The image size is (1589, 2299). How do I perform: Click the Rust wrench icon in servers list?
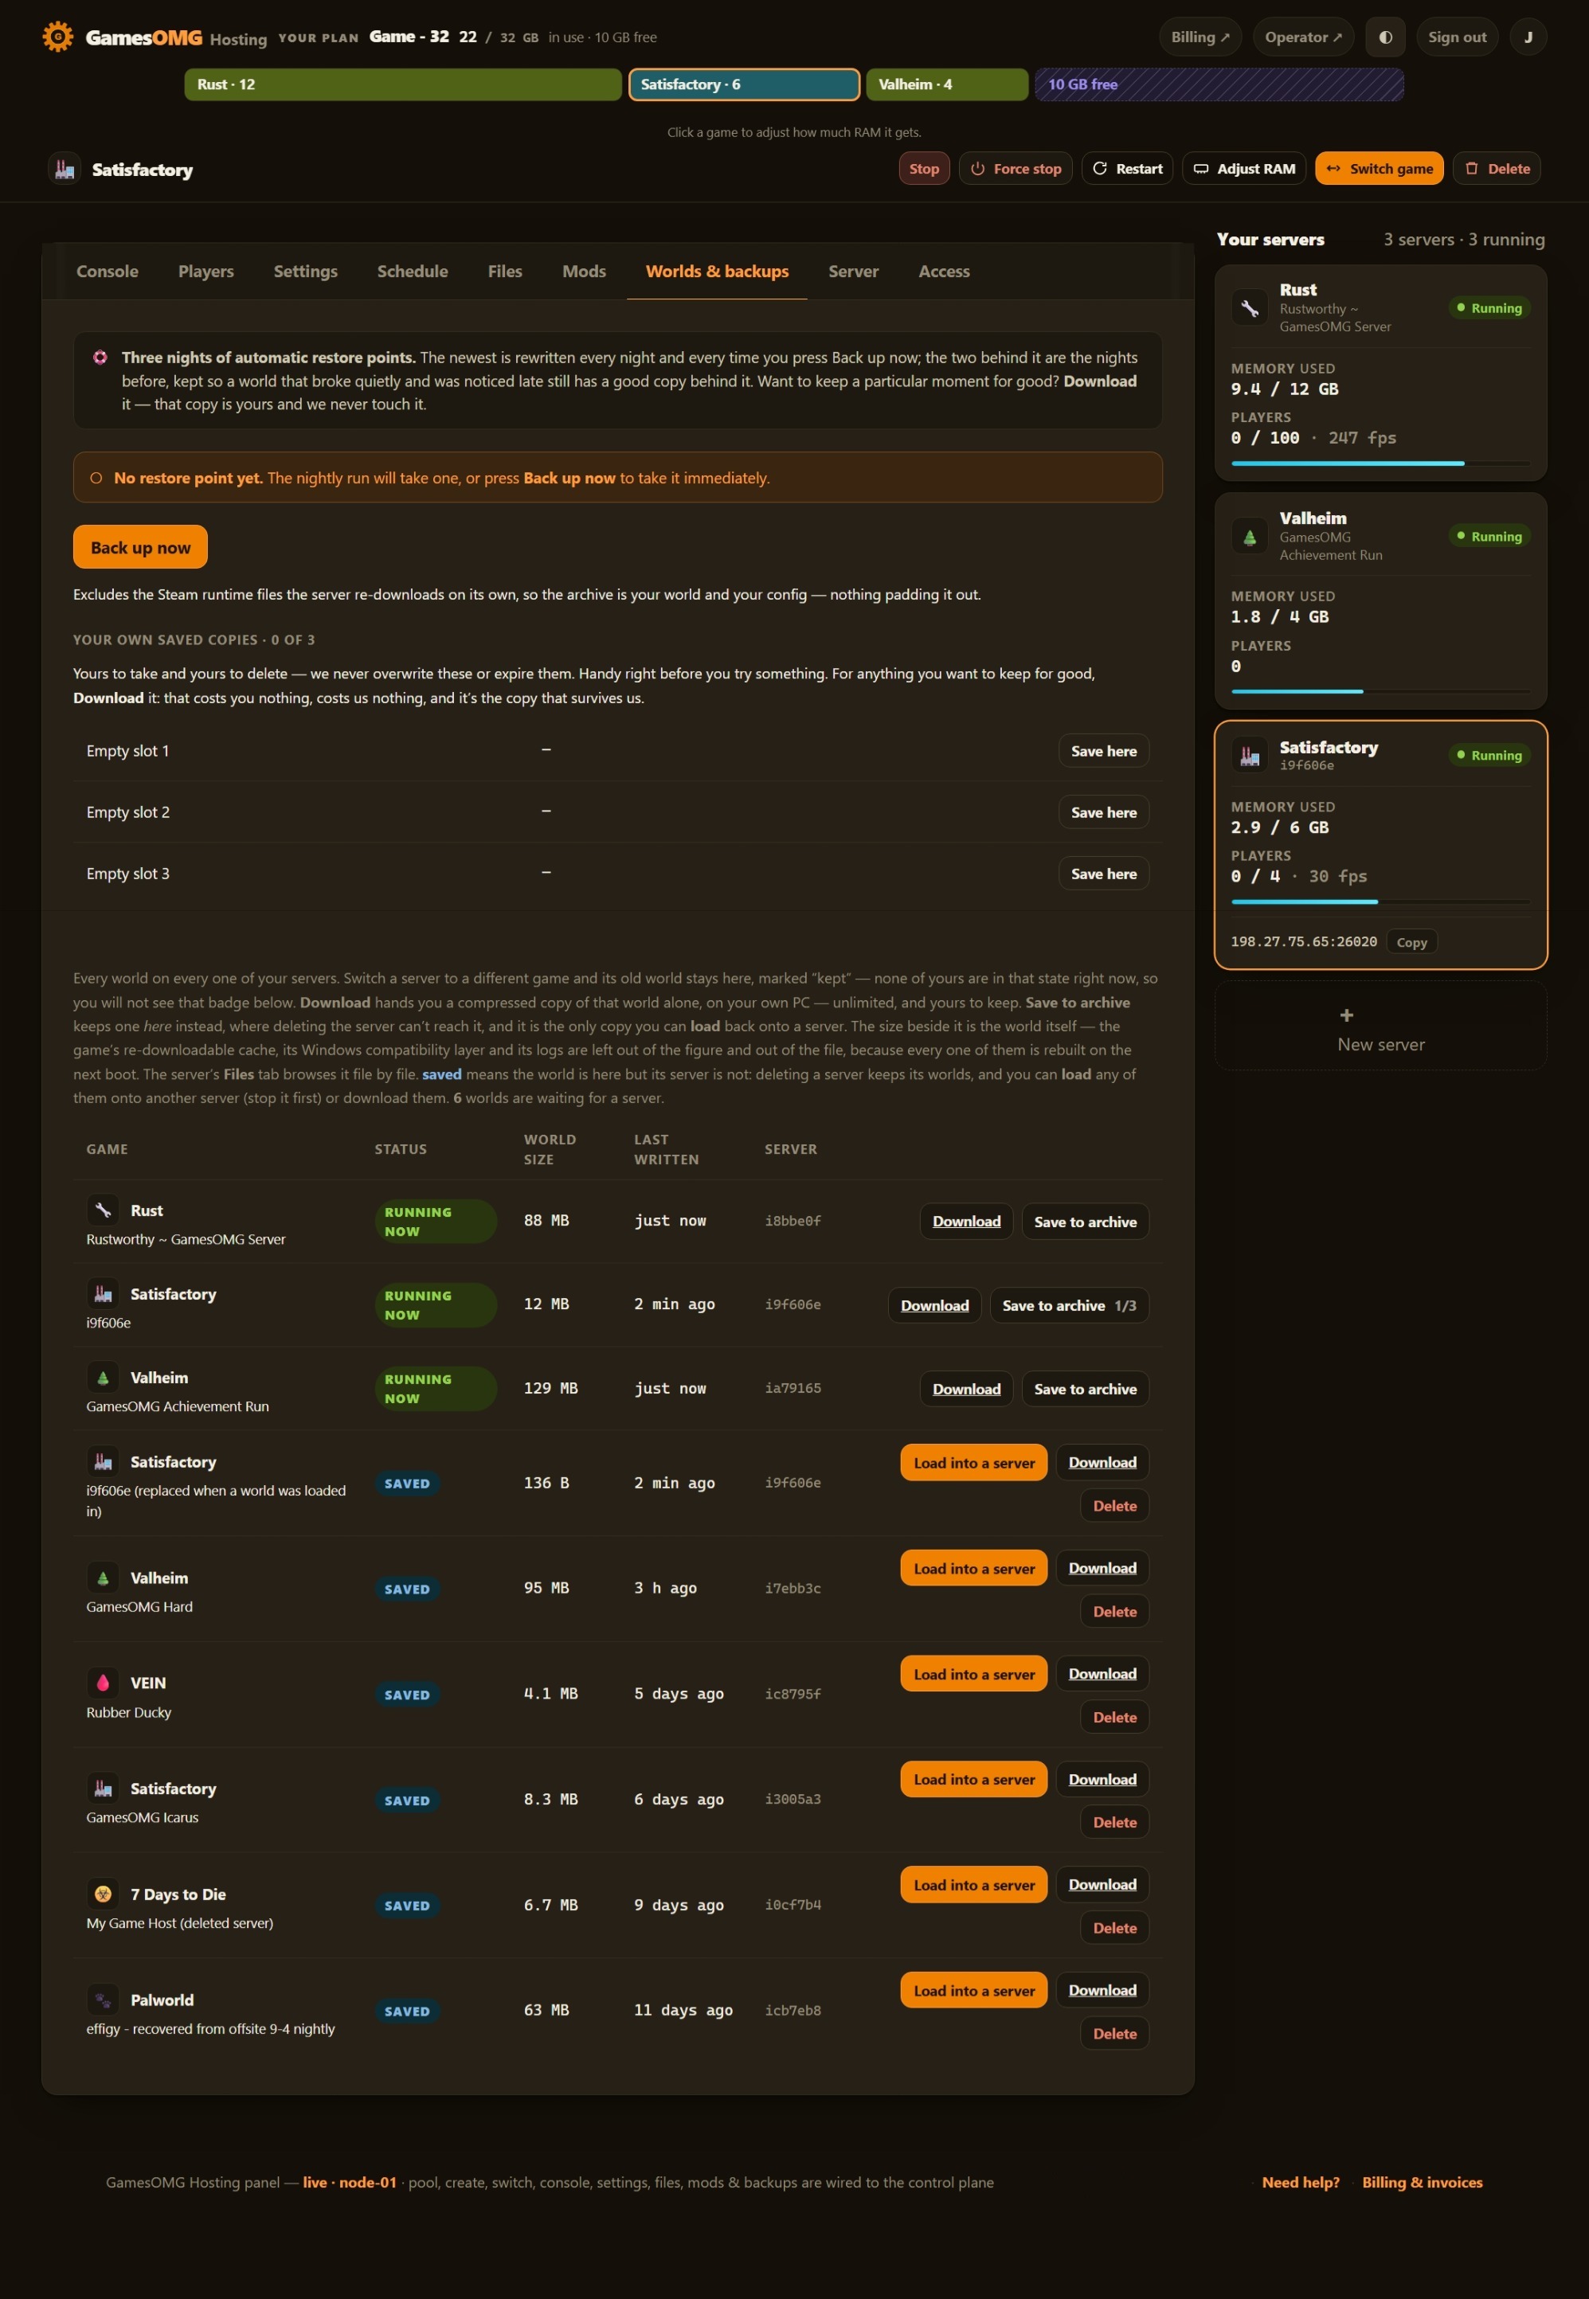(1250, 307)
